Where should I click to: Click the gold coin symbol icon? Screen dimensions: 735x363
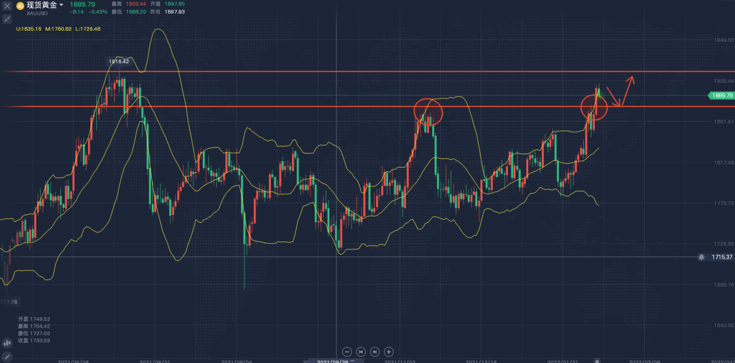pos(20,6)
